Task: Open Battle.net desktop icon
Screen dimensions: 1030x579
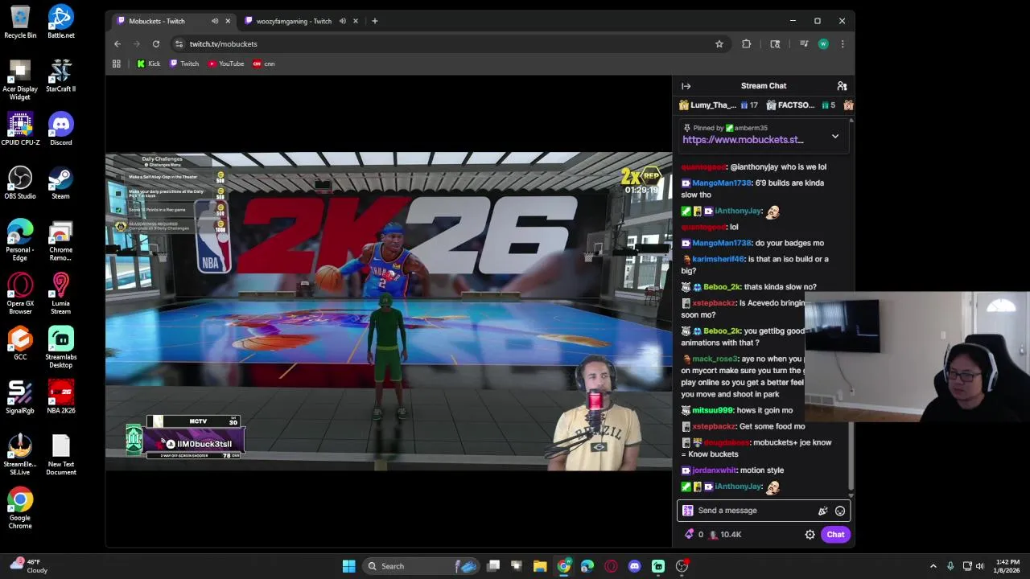Action: 61,23
